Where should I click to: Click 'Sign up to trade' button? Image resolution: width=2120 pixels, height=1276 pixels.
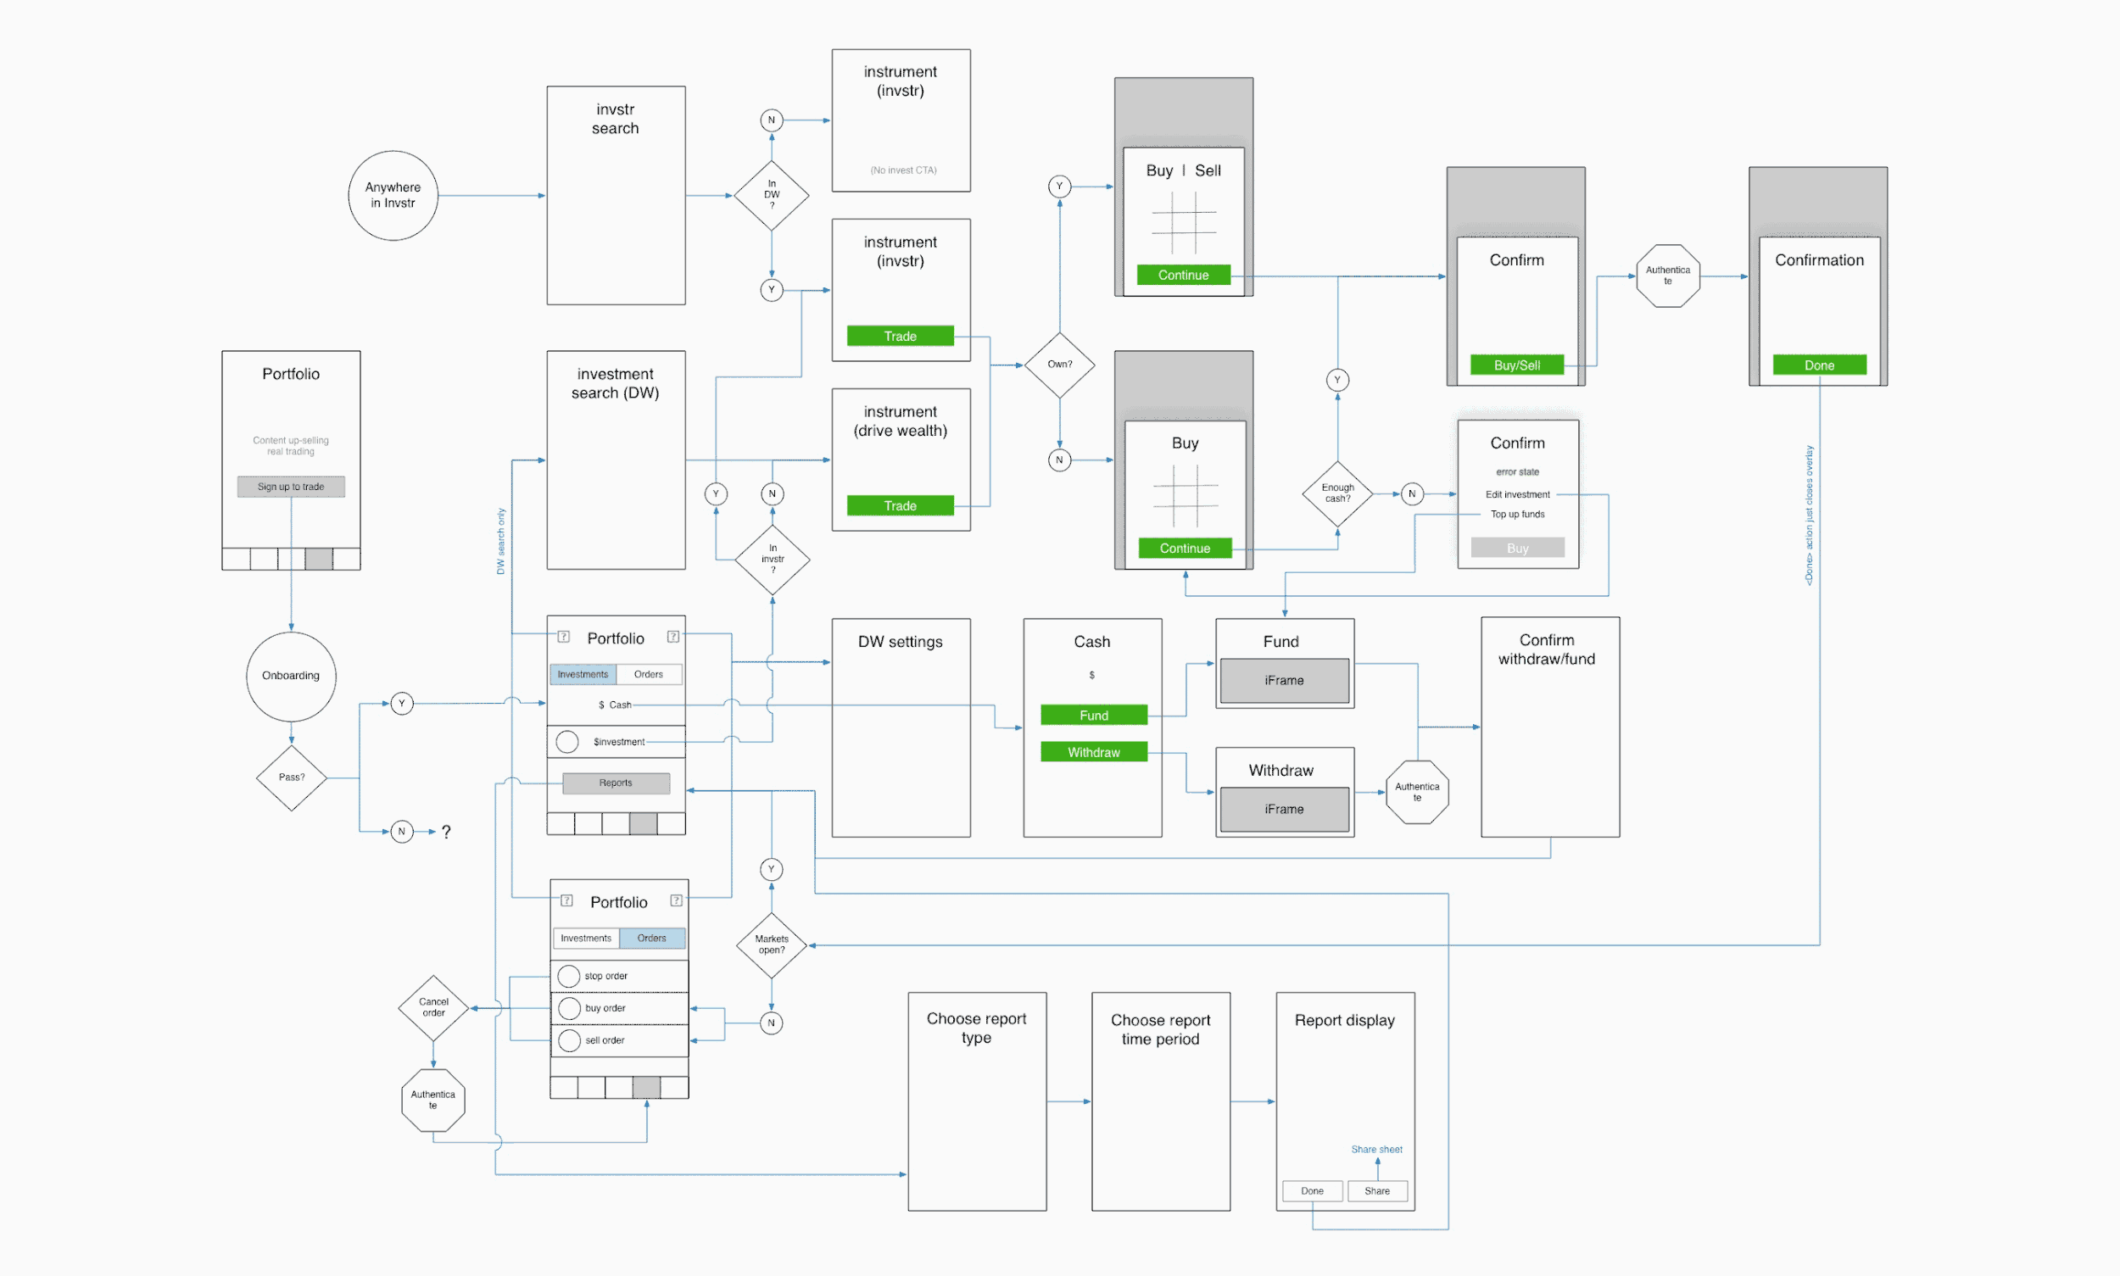292,487
